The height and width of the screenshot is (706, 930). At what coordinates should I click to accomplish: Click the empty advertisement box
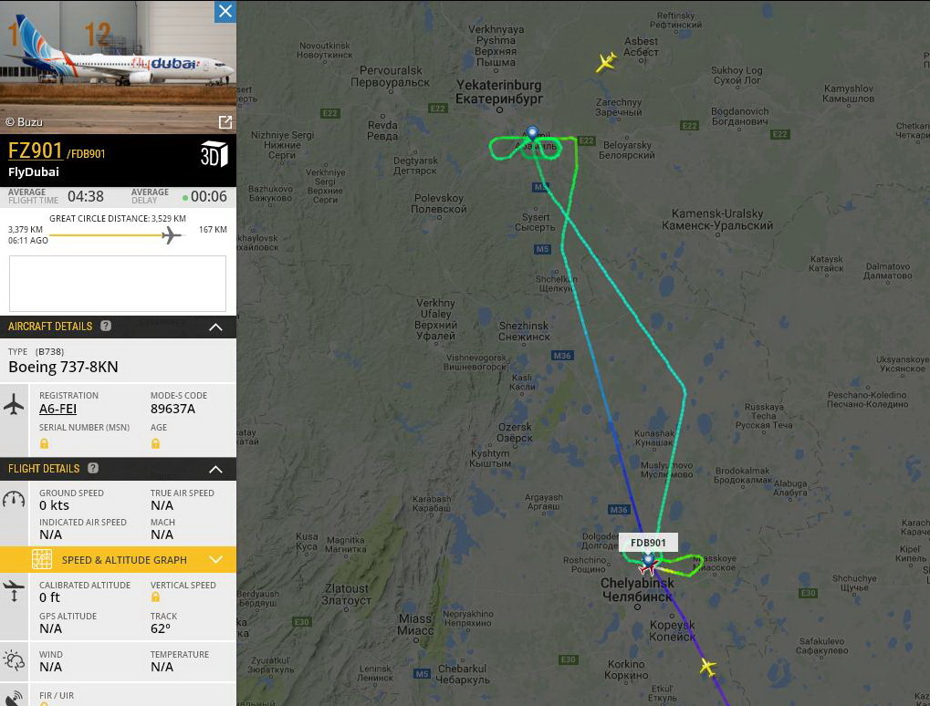(118, 284)
